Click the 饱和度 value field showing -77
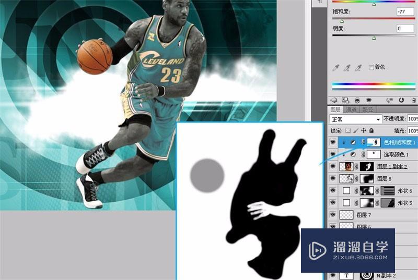418x280 pixels. coord(405,11)
